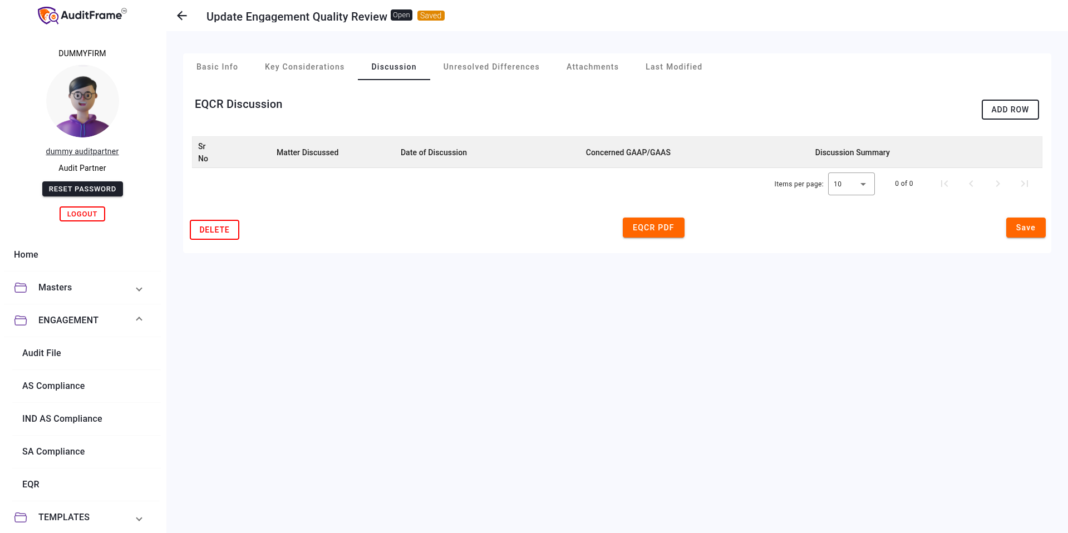Viewport: 1068px width, 533px height.
Task: Click the Masters folder icon in sidebar
Action: coord(21,288)
